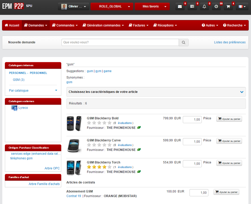View evaluations for Blackberry Torch
The height and width of the screenshot is (204, 251).
pyautogui.click(x=125, y=167)
